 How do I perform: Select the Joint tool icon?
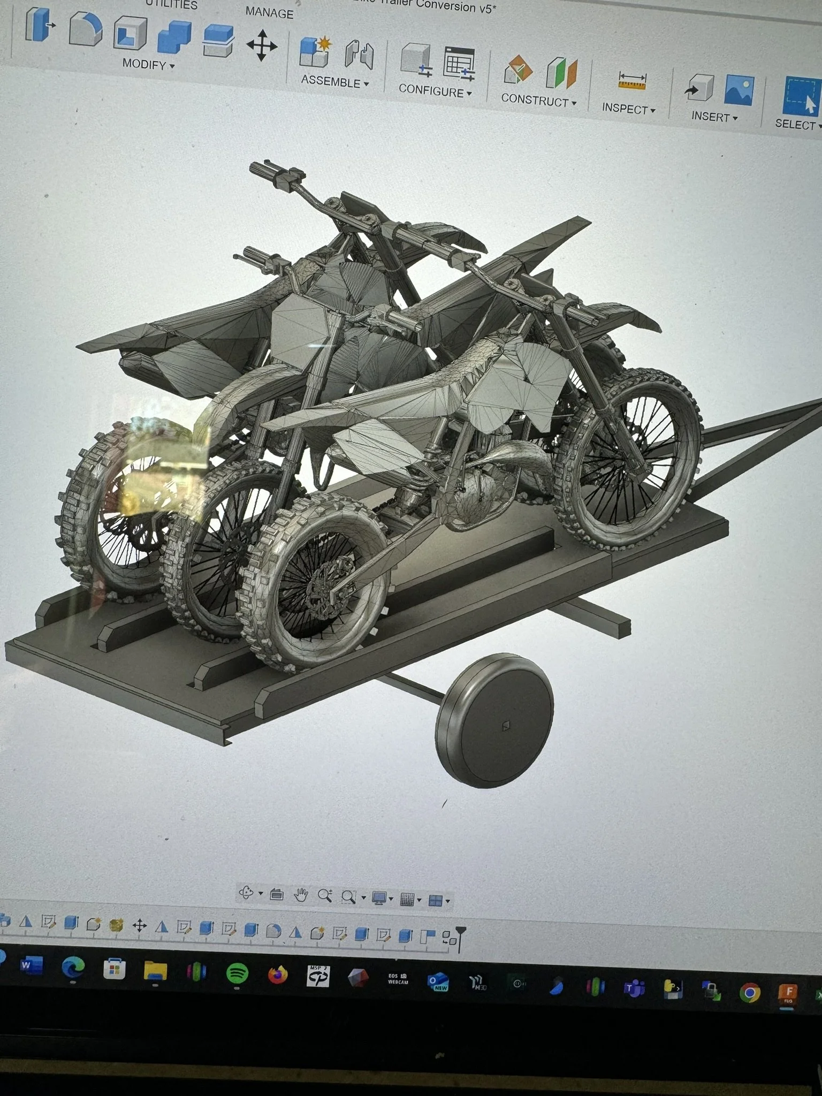click(x=359, y=55)
